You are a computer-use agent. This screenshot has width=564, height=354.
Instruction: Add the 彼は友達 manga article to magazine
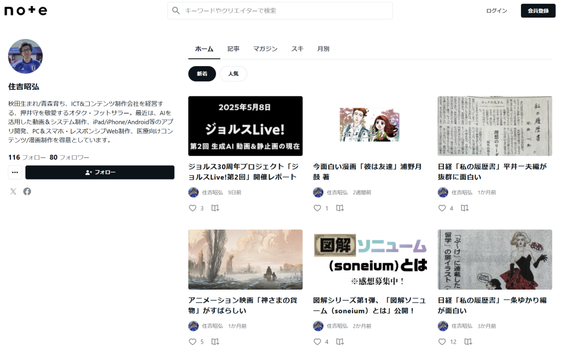[x=340, y=208]
